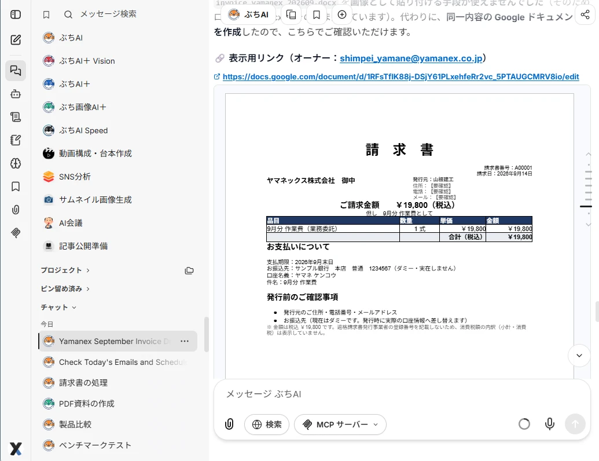Open the MCP plug icon in left rail
The height and width of the screenshot is (461, 599).
coord(16,233)
